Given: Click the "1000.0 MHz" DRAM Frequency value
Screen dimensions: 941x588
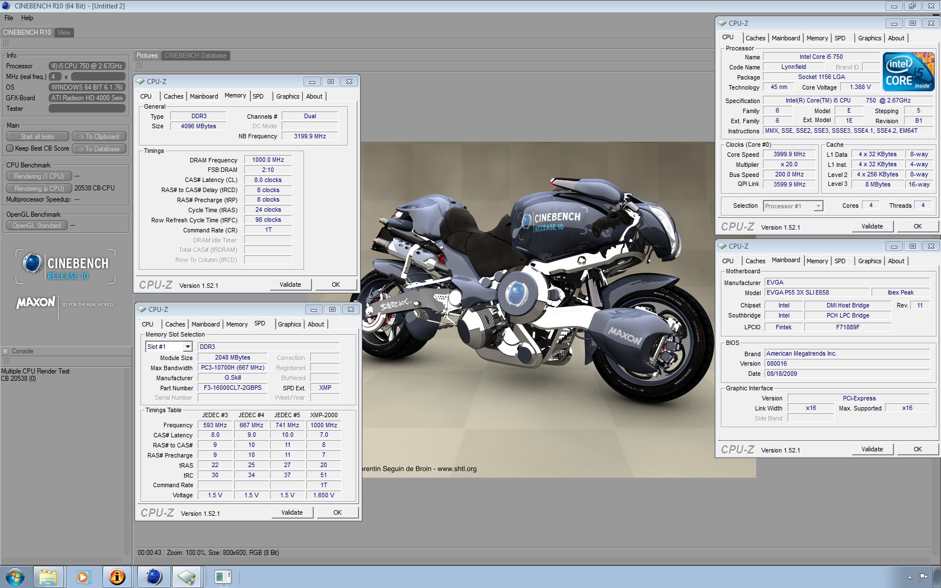Looking at the screenshot, I should 268,160.
